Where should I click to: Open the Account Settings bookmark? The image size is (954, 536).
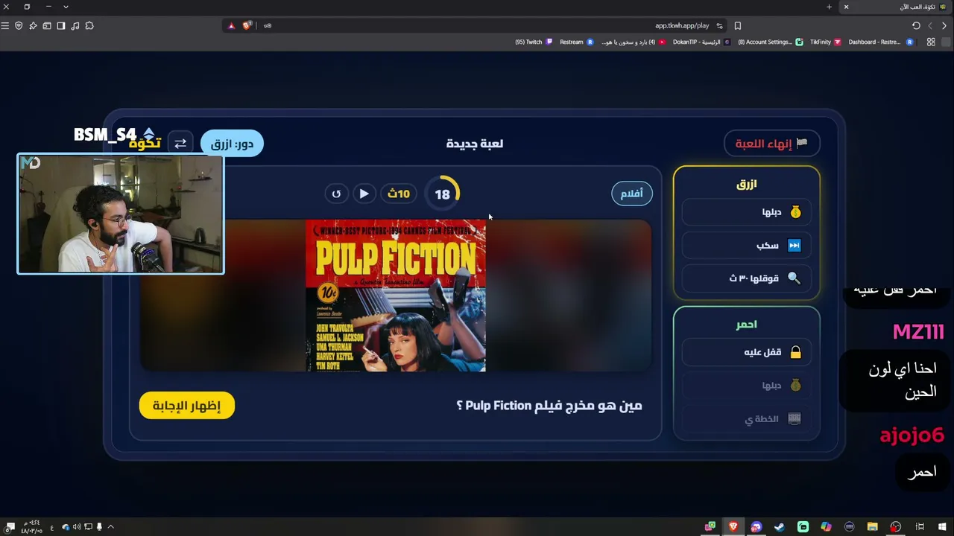pyautogui.click(x=771, y=42)
